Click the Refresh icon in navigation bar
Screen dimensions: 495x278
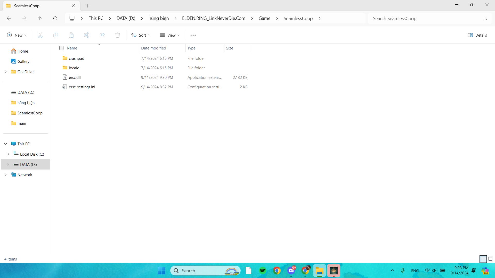point(55,18)
